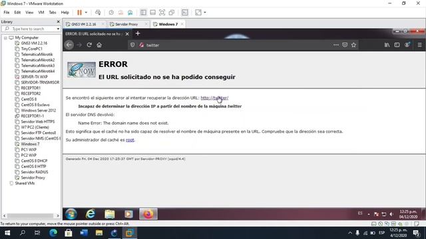The height and width of the screenshot is (239, 426).
Task: Toggle the VMware library sidebar view
Action: 143,13
